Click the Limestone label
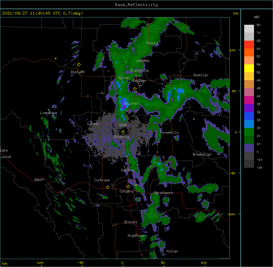 pos(48,113)
